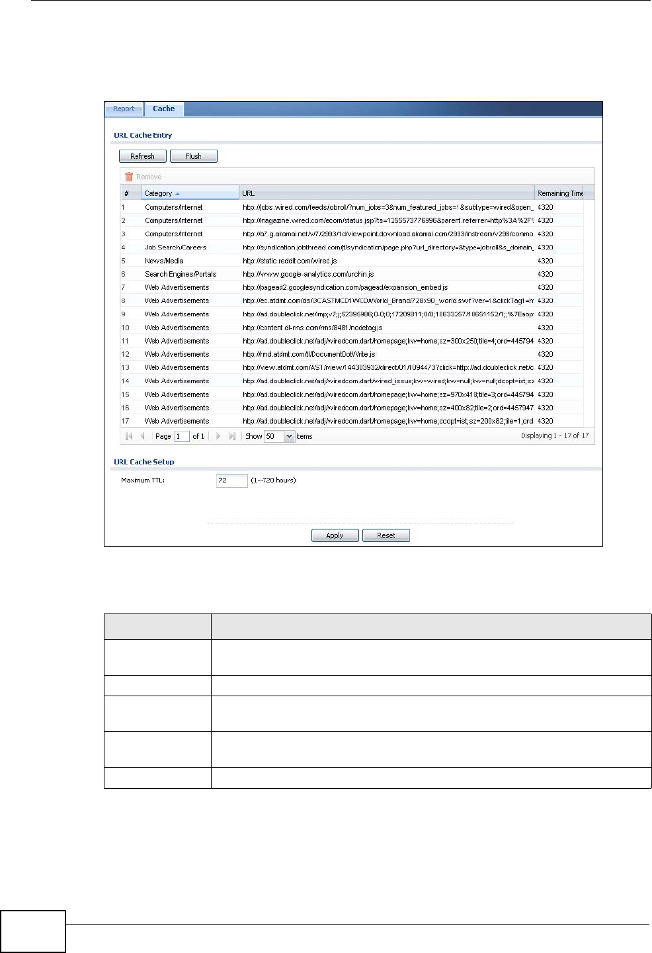
Task: Click the Reset button
Action: (386, 535)
